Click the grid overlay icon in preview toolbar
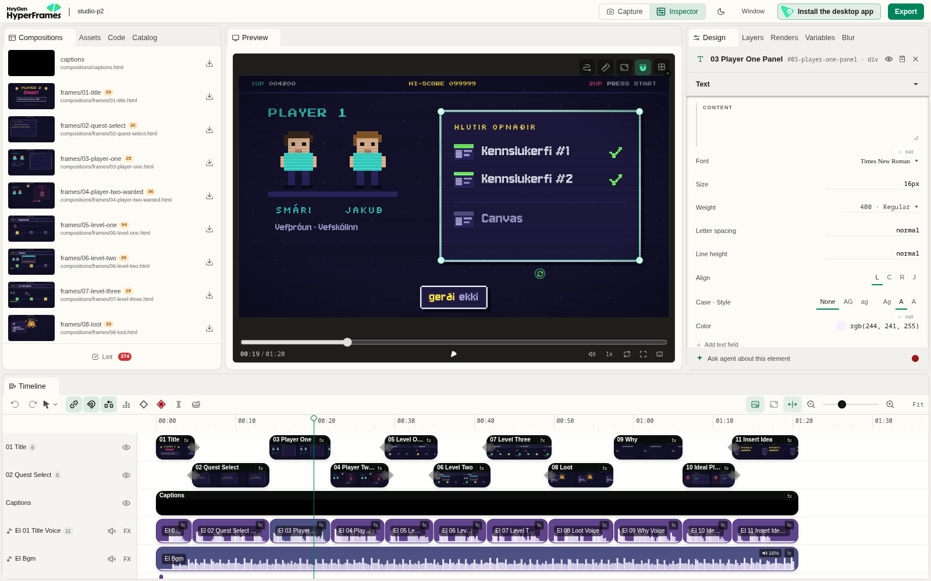Viewport: 931px width, 581px height. coord(662,67)
